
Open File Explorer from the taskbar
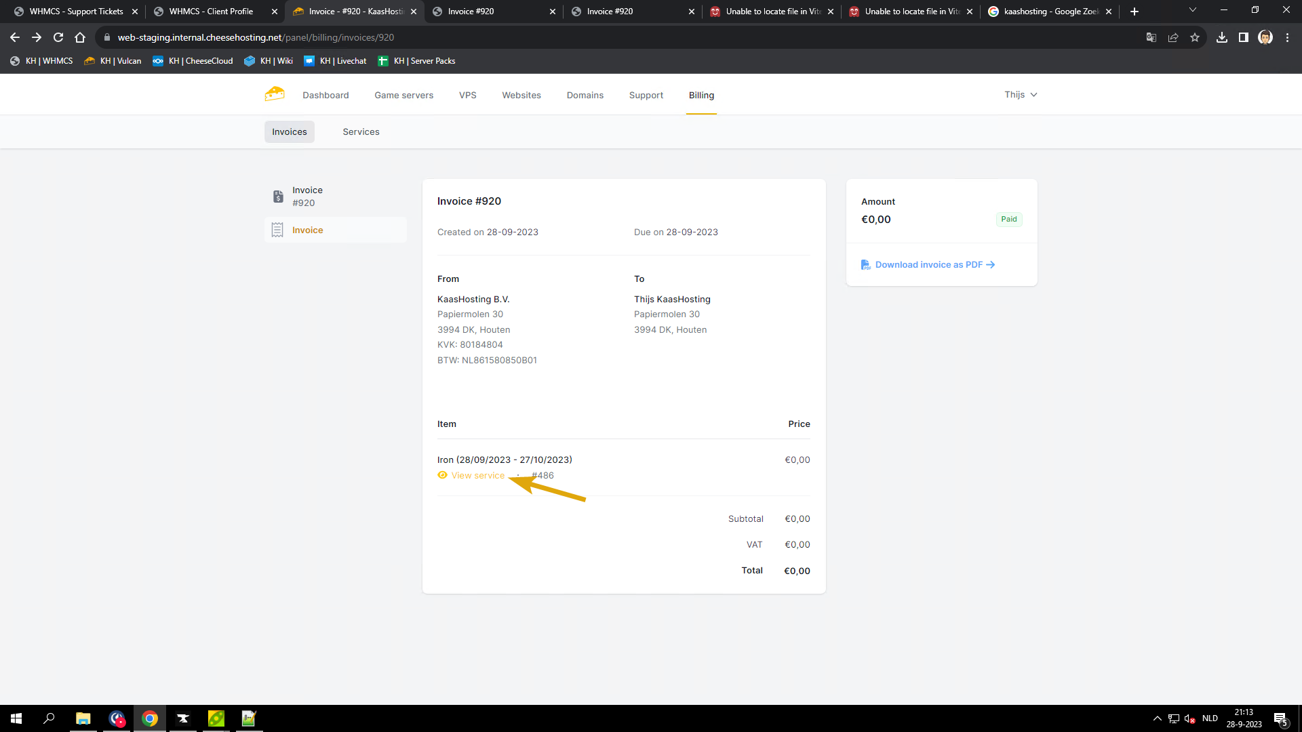(83, 718)
